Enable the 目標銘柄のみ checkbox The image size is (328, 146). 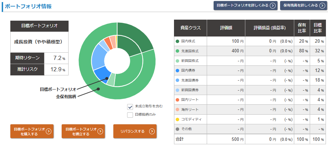[x=130, y=115]
